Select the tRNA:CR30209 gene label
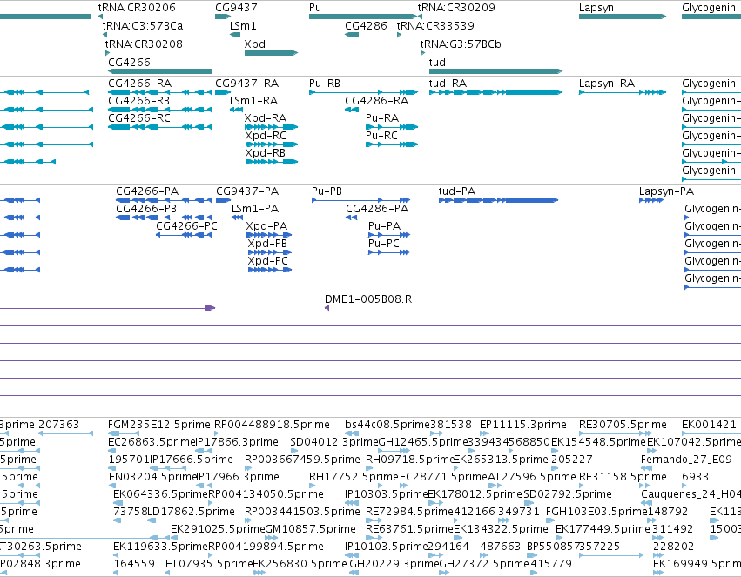The image size is (741, 577). point(456,8)
